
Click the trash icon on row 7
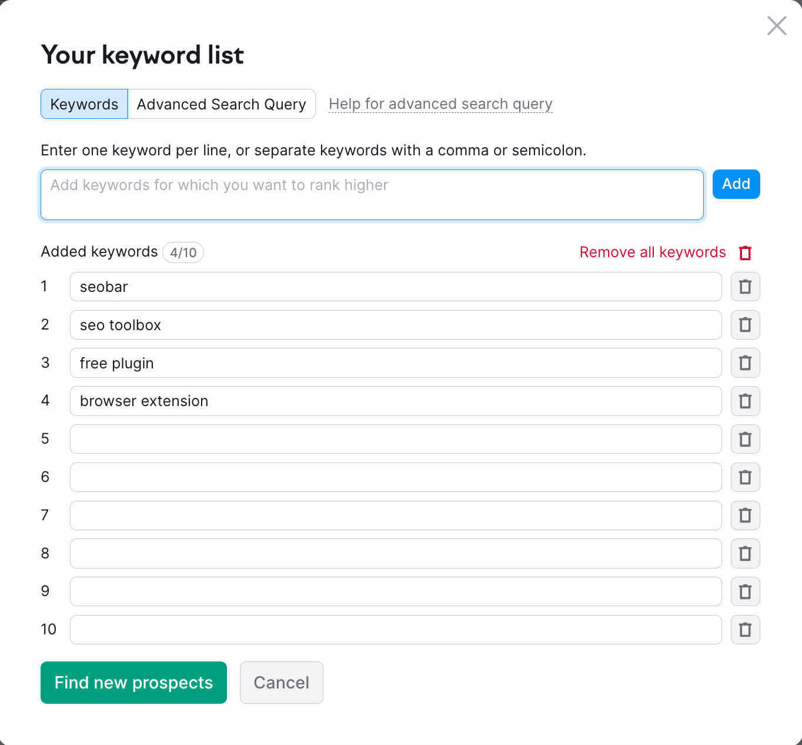pyautogui.click(x=745, y=515)
